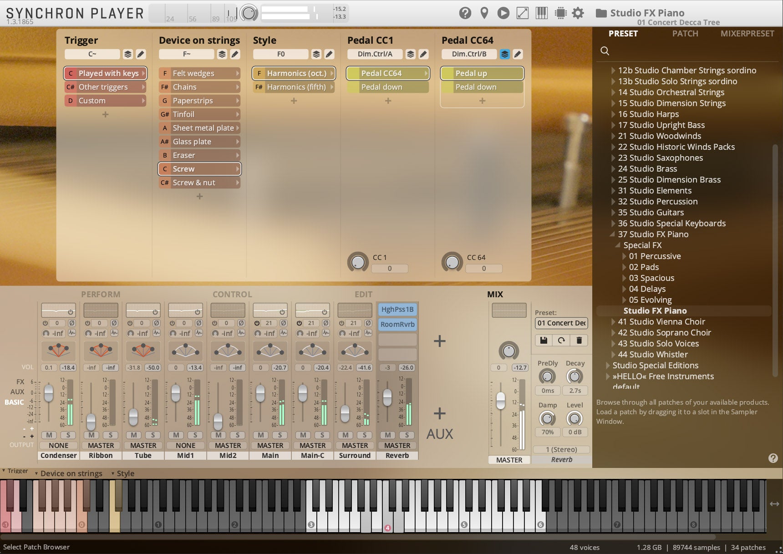Open the help question mark icon
The height and width of the screenshot is (554, 783).
point(465,13)
